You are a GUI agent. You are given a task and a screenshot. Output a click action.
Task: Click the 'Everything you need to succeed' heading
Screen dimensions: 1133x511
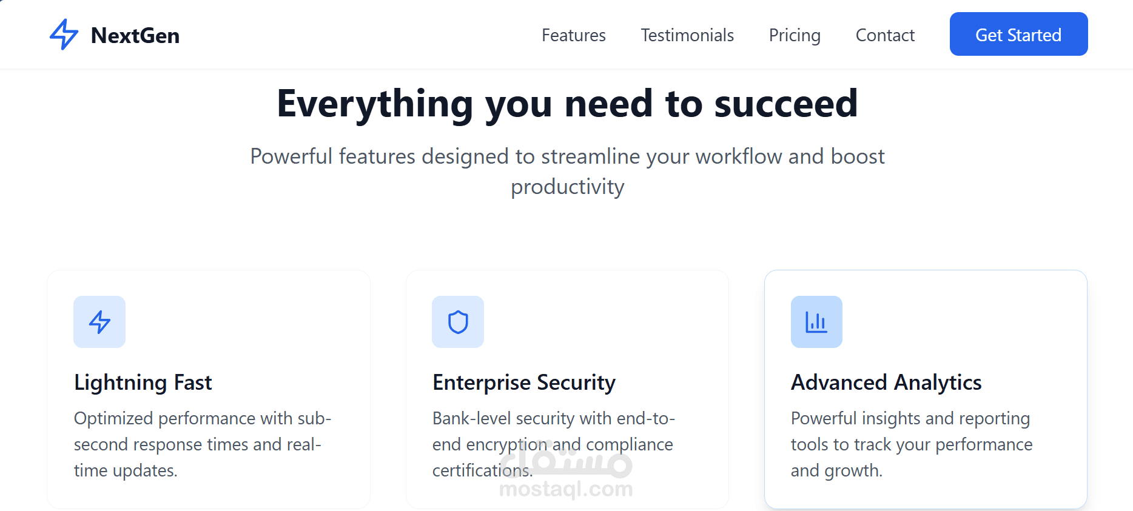tap(567, 103)
